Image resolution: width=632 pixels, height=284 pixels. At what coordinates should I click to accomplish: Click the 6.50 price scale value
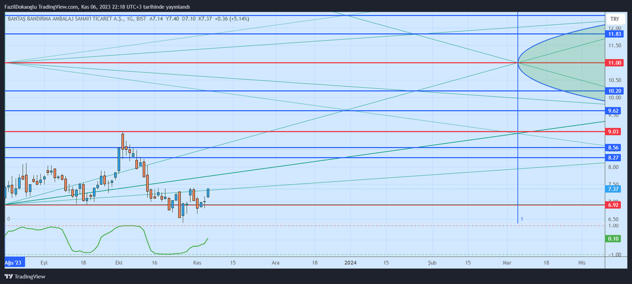613,219
